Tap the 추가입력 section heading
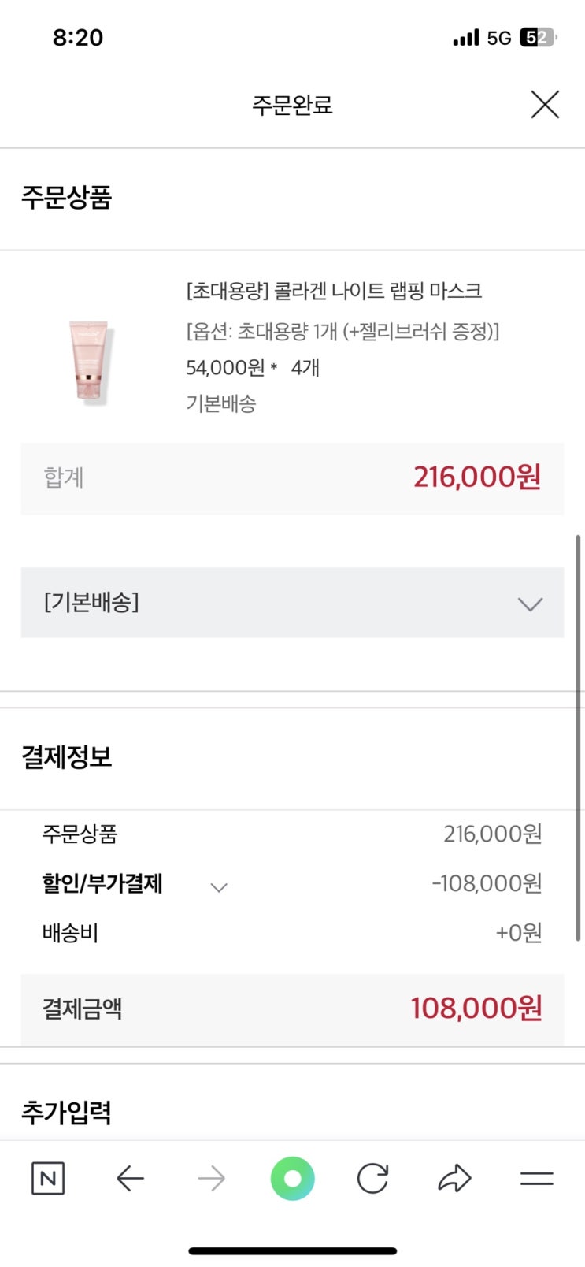The height and width of the screenshot is (1267, 585). pyautogui.click(x=66, y=1113)
